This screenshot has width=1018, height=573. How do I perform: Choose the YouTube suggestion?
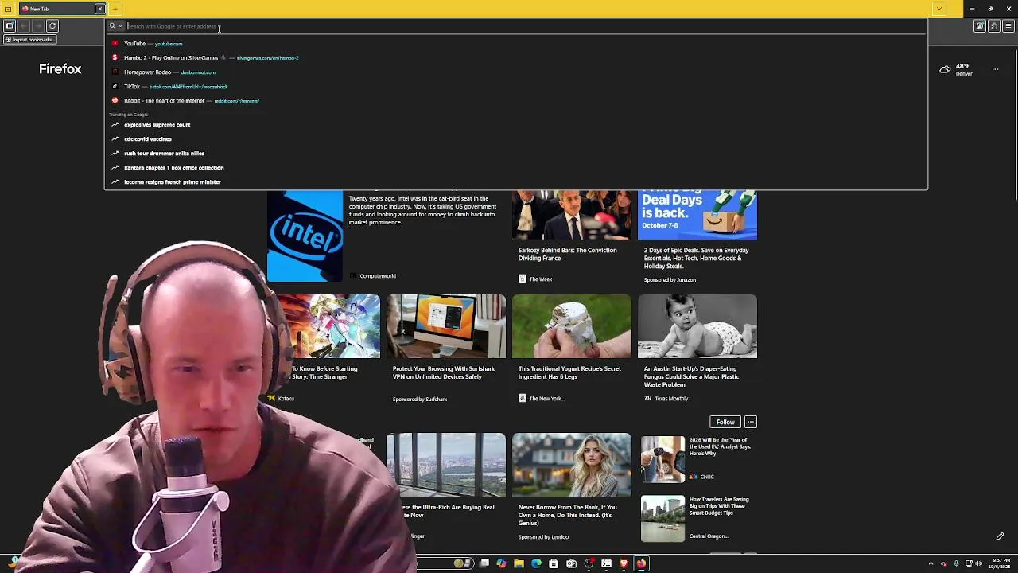(515, 44)
